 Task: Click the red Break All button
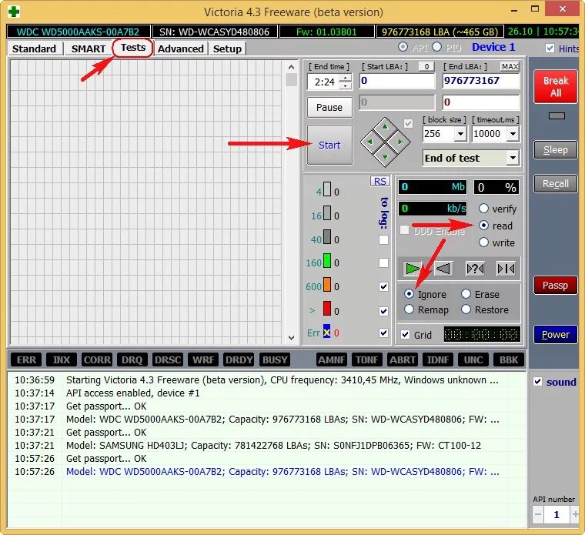click(x=556, y=86)
